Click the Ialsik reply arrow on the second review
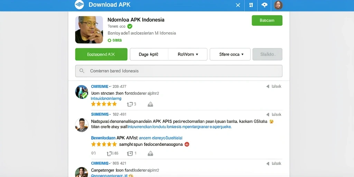 click(274, 114)
